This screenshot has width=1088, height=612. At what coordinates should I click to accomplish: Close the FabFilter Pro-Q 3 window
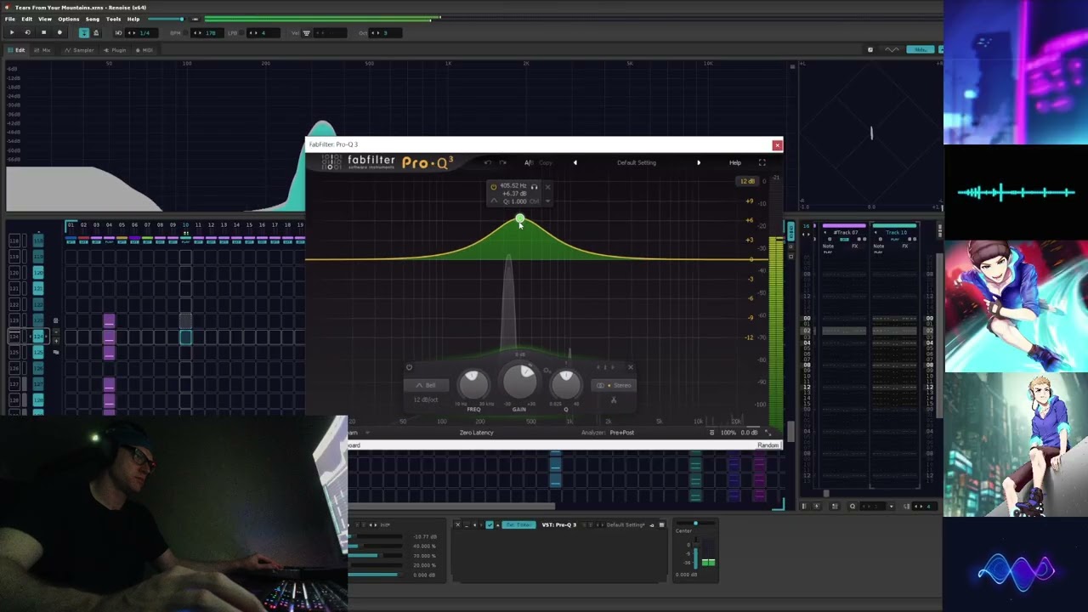[777, 145]
